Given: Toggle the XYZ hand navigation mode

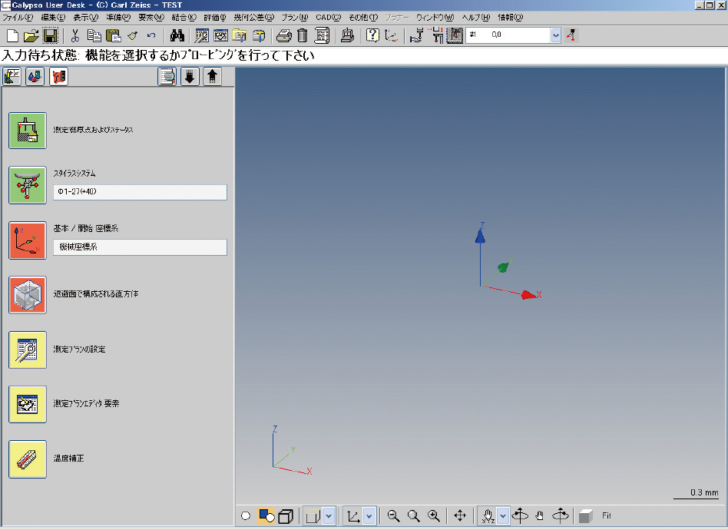Looking at the screenshot, I should (488, 515).
